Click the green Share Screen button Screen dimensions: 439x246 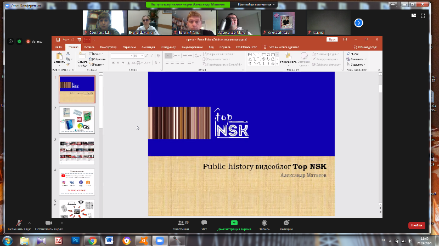point(234,225)
